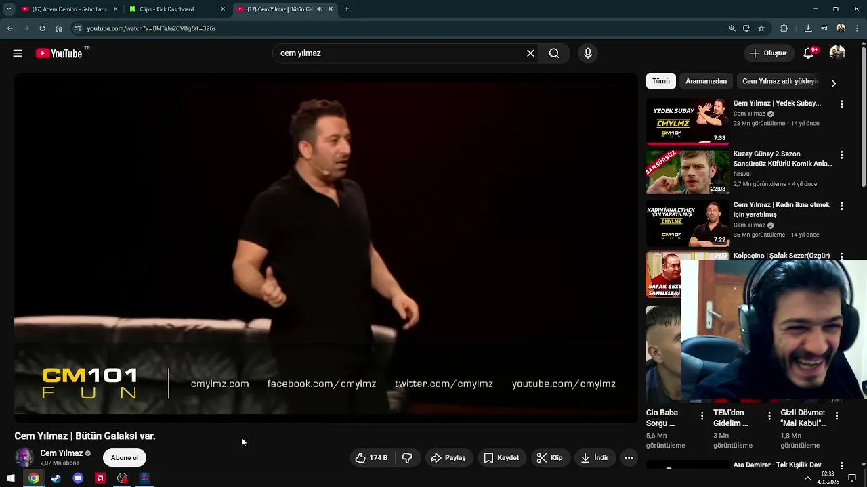Open the browser home page
The image size is (867, 487).
59,28
